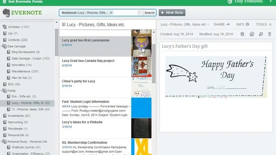Click the notebook icon beside list heading
This screenshot has height=155, width=276.
tap(64, 25)
